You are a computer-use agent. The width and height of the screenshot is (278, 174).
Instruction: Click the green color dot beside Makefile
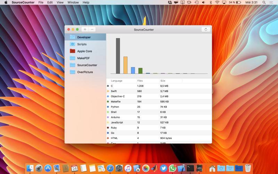pyautogui.click(x=108, y=102)
